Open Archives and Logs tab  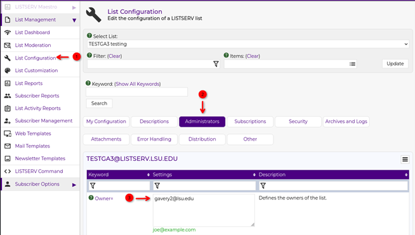[x=346, y=122]
